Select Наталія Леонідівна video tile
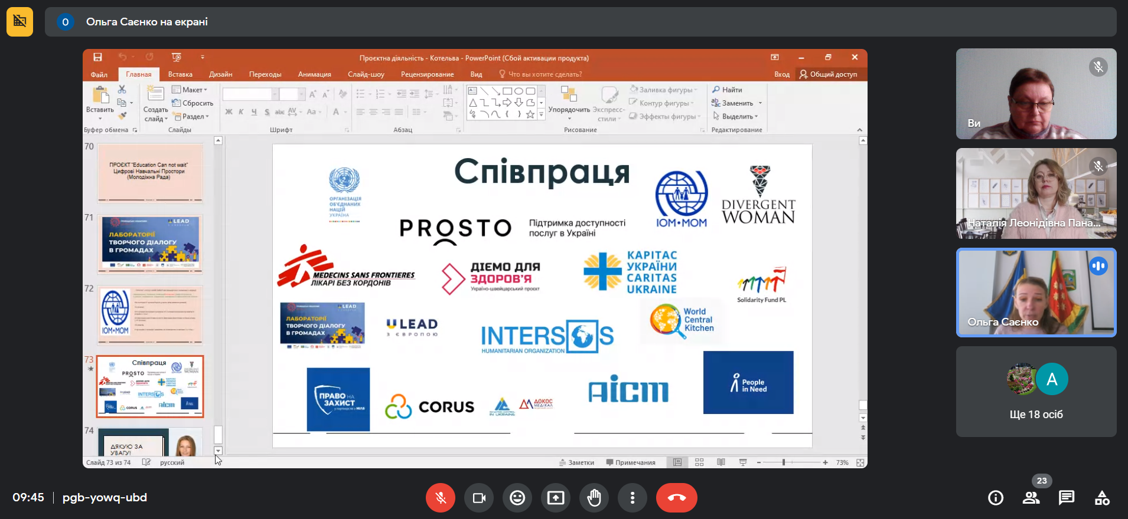The image size is (1128, 519). (1036, 193)
